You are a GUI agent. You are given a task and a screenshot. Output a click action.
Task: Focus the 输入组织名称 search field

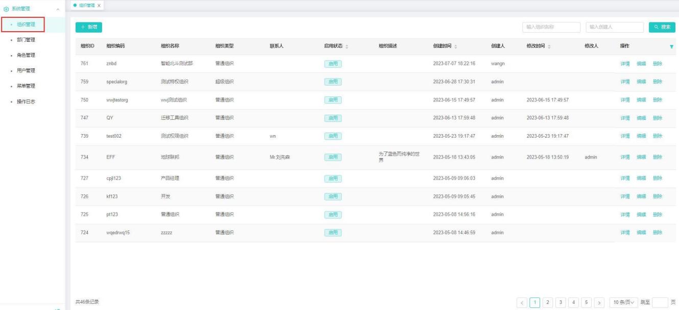[x=551, y=27]
